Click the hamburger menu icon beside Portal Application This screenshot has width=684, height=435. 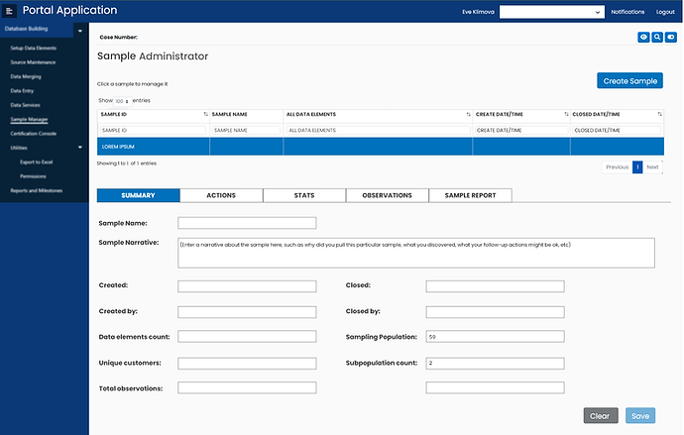[x=9, y=11]
